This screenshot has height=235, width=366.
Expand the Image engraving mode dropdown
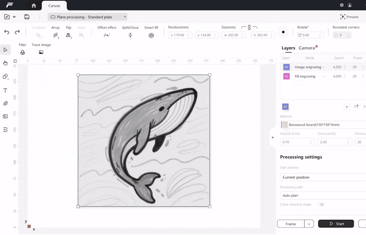[x=323, y=67]
